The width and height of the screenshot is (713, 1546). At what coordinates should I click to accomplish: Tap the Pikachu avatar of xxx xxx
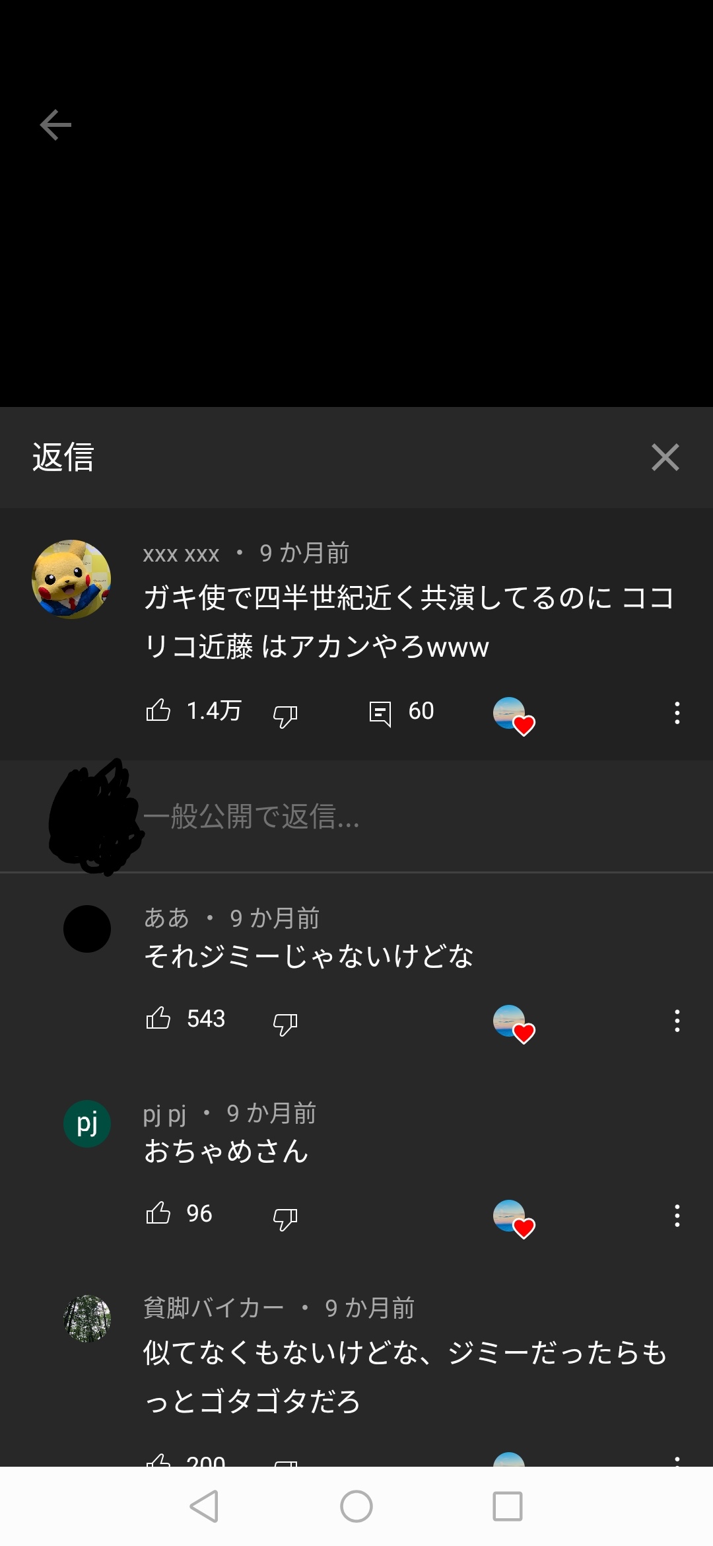point(71,579)
